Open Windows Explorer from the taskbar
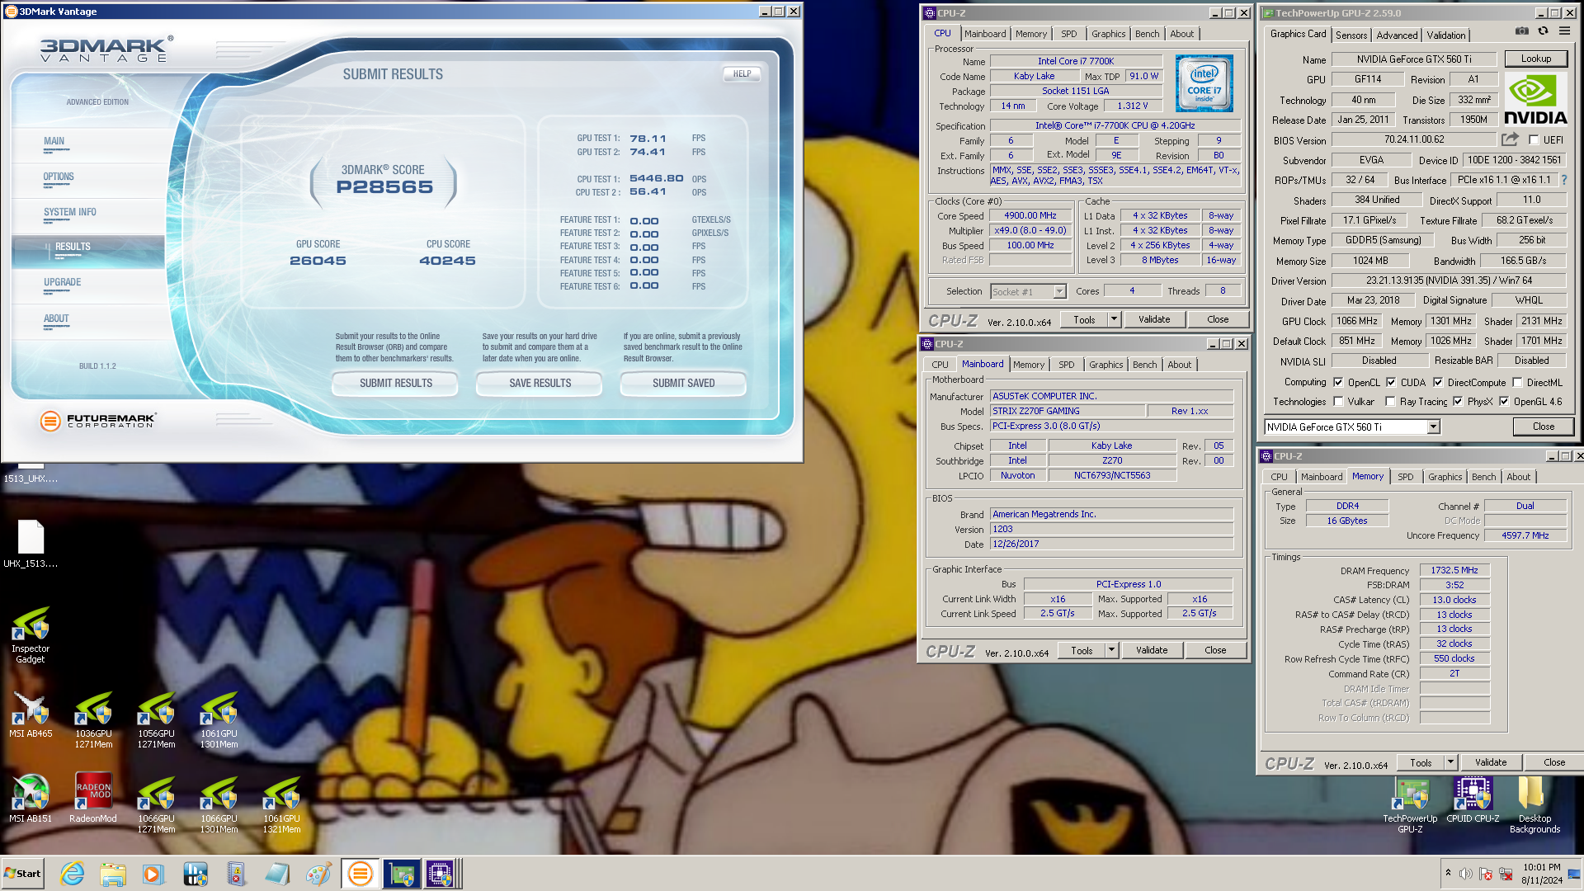This screenshot has width=1584, height=891. (x=113, y=874)
